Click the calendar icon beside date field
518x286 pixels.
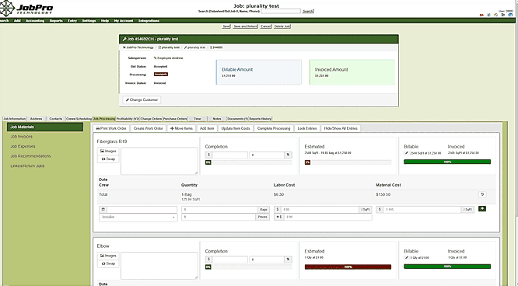[x=103, y=209]
